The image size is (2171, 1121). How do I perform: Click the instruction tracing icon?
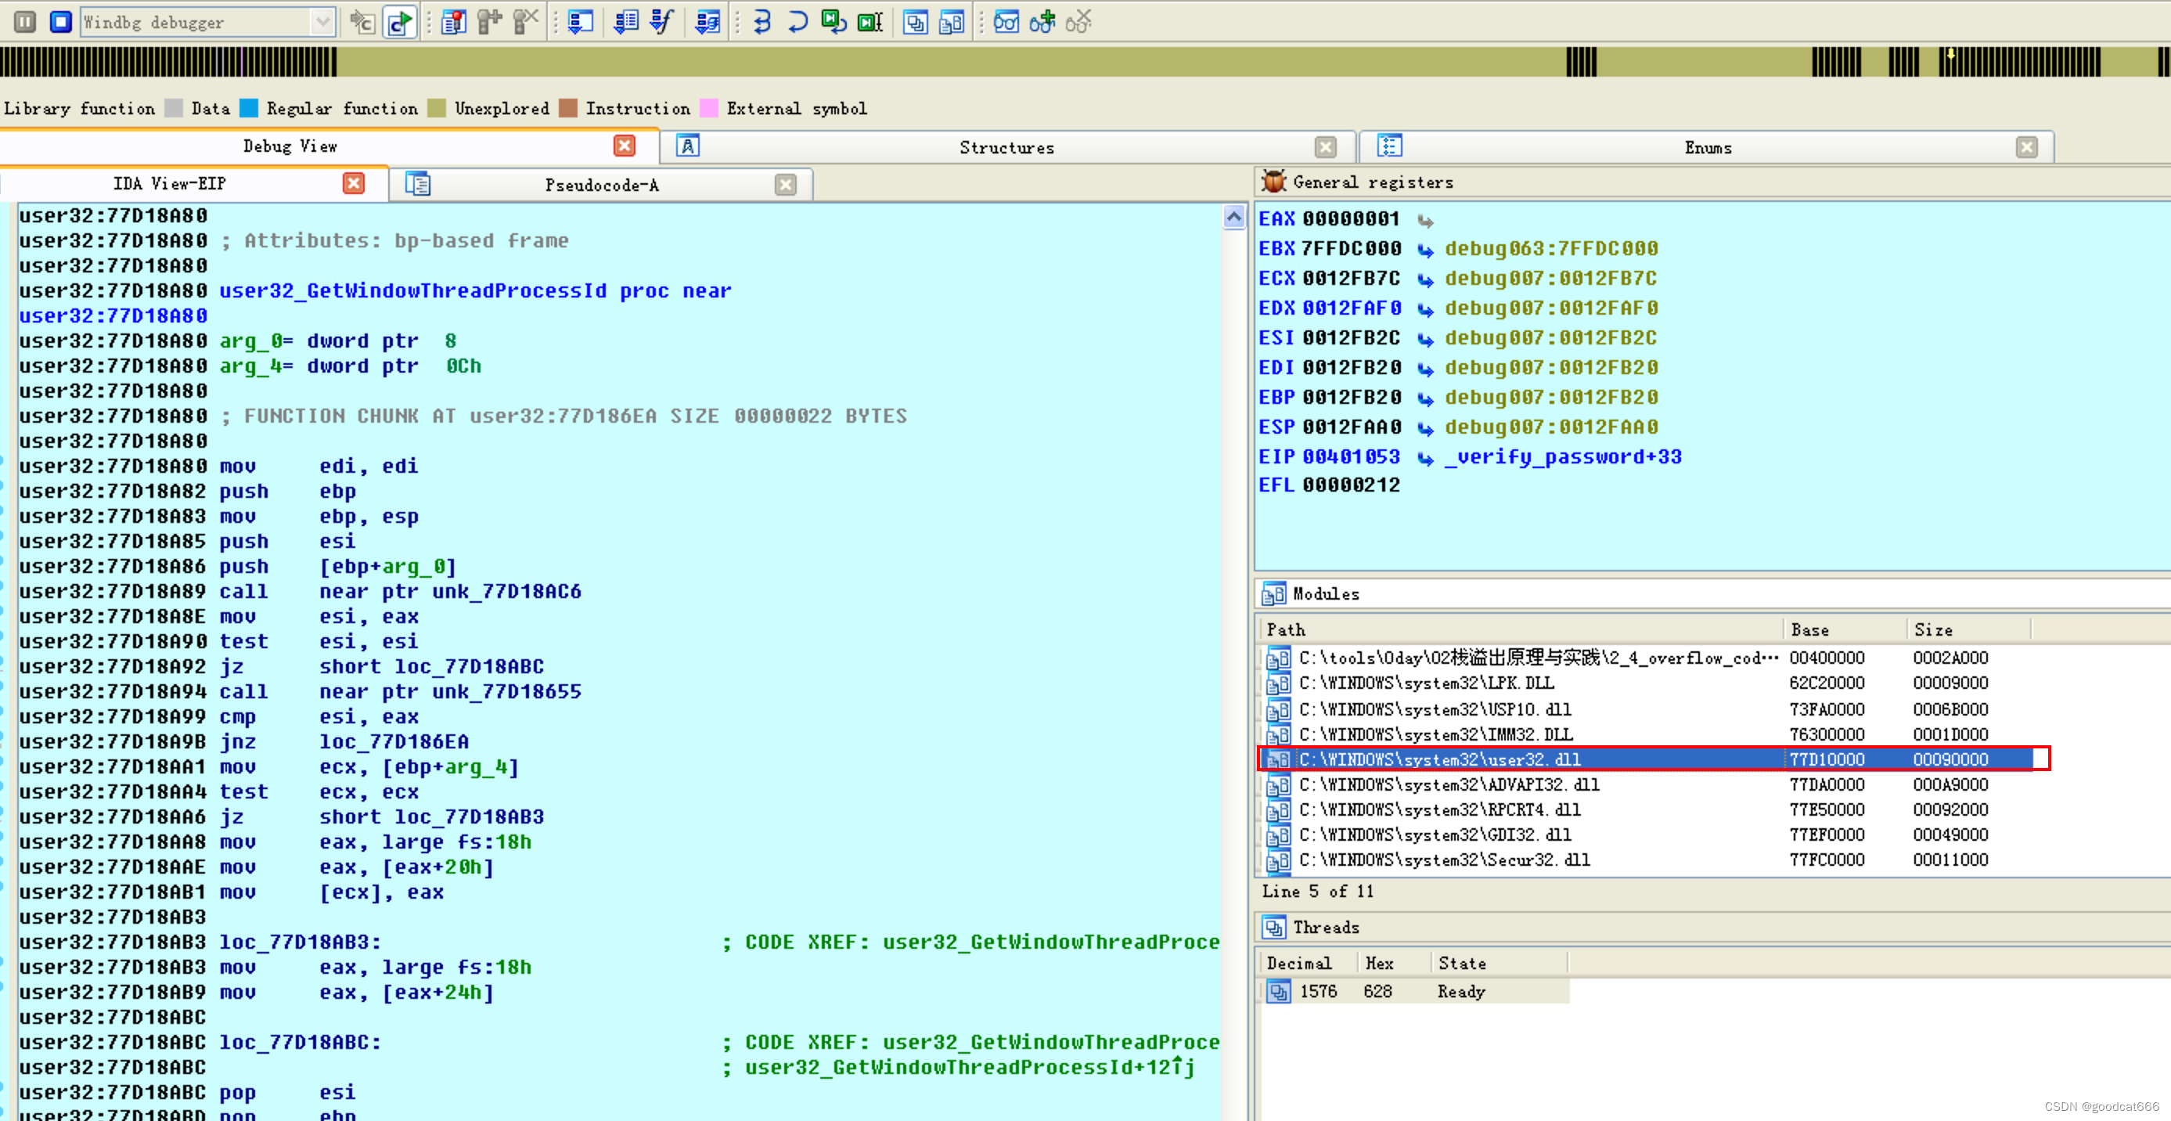626,22
